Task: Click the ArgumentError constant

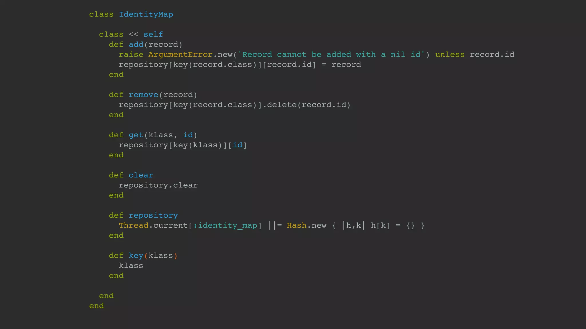Action: (x=180, y=55)
